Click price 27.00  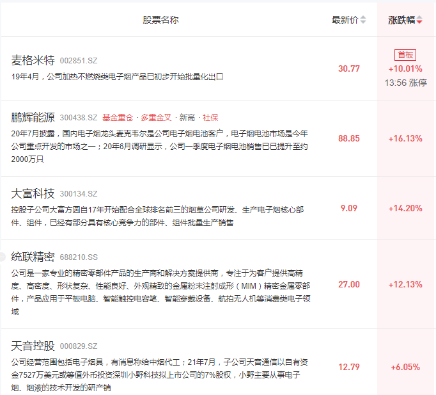[348, 284]
